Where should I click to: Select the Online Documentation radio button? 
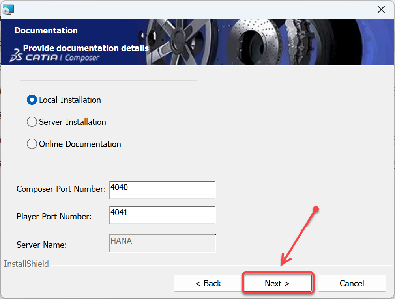click(x=32, y=144)
